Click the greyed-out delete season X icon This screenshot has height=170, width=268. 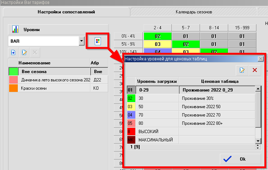point(35,52)
